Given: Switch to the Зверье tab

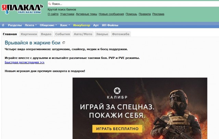Looking at the screenshot, I should [x=102, y=34].
